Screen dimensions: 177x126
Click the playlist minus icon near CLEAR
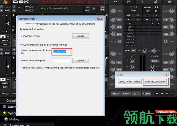point(162,94)
